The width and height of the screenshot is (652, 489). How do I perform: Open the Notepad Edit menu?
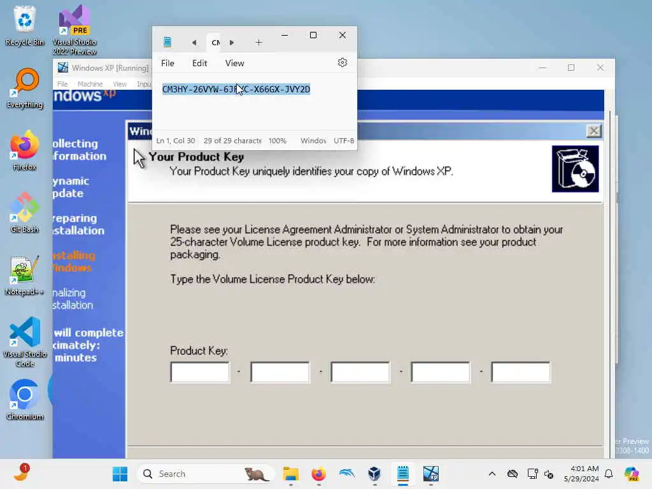coord(199,63)
